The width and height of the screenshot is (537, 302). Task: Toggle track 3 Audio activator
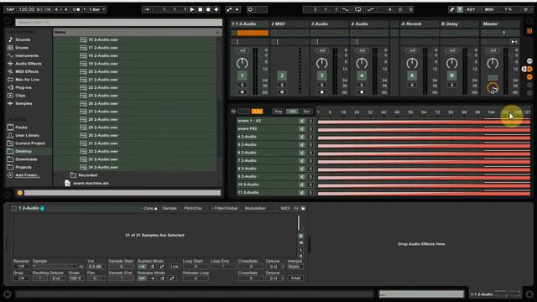point(321,75)
